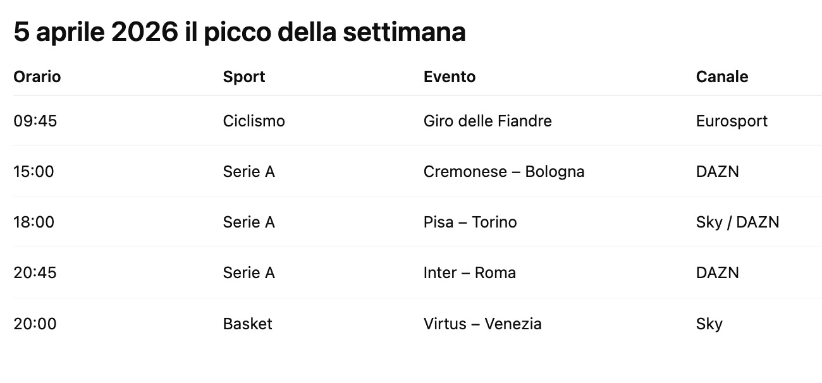Select the Sky channel in Basket row
The image size is (822, 383).
pyautogui.click(x=709, y=324)
